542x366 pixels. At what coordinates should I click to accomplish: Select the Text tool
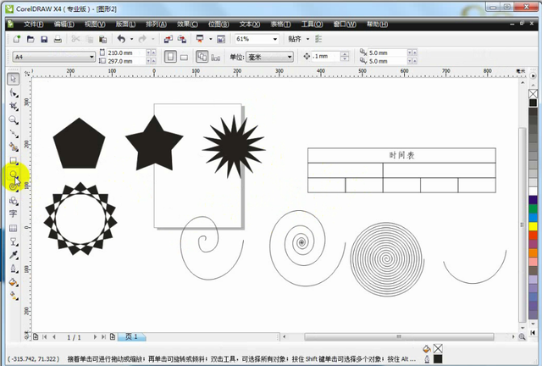click(x=14, y=213)
